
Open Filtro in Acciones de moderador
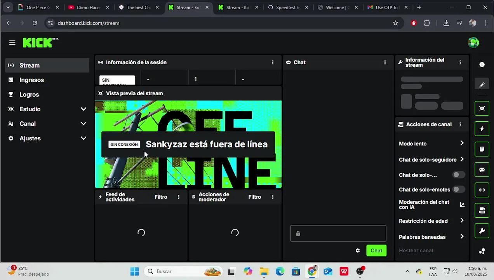coord(255,197)
